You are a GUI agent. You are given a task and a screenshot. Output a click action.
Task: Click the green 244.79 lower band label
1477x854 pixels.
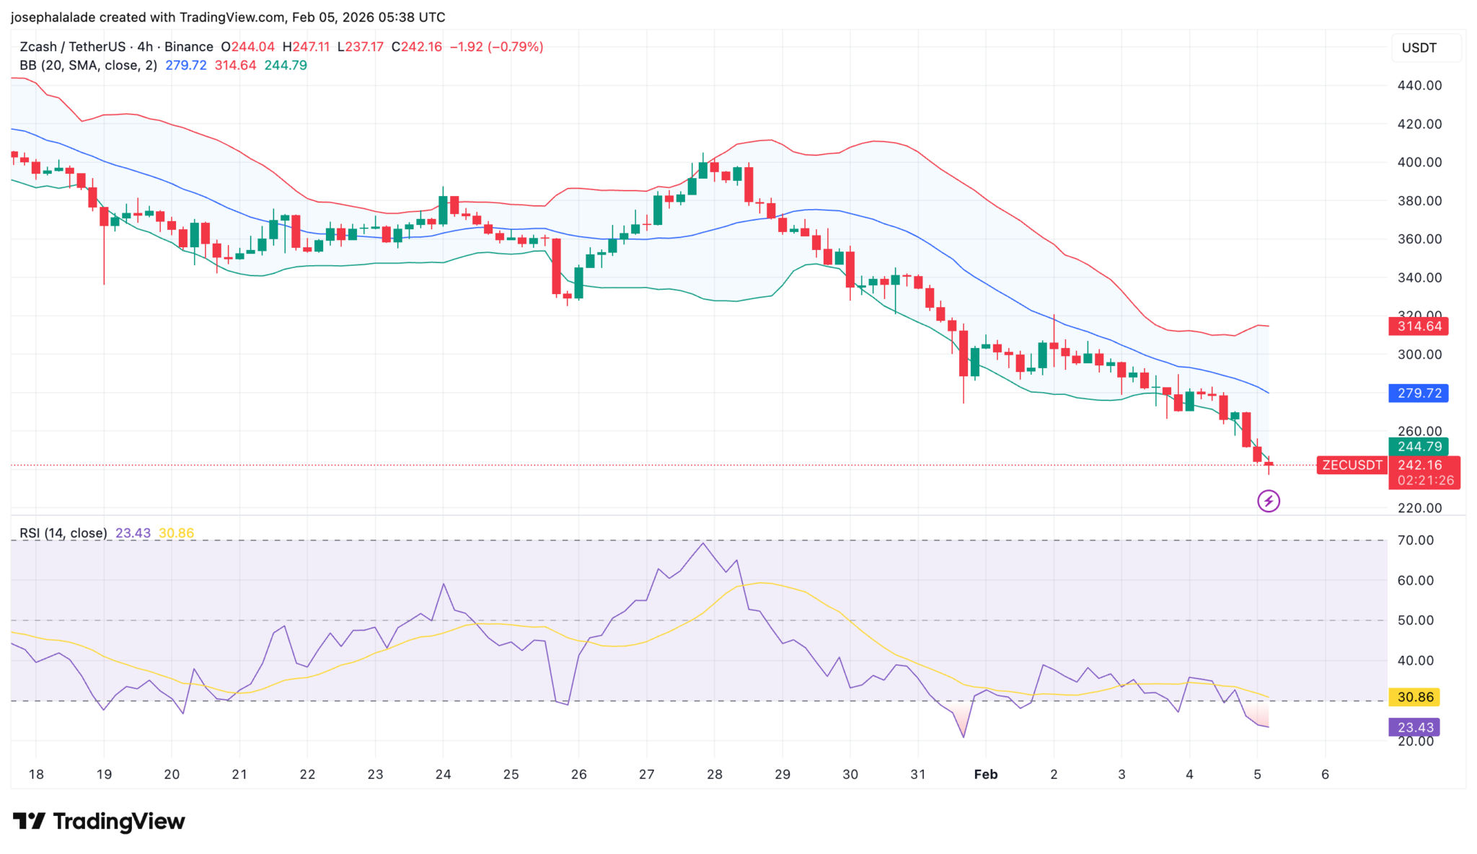point(1418,447)
